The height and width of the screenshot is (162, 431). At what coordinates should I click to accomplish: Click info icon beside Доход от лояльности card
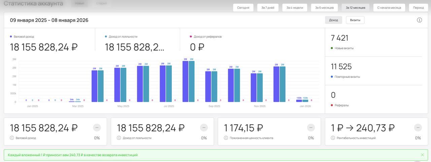point(119,138)
